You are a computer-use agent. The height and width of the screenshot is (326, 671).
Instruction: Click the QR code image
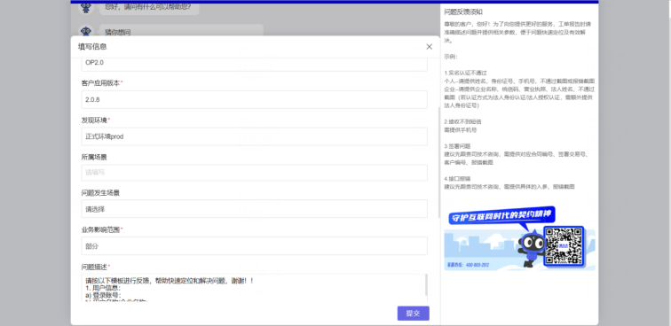[x=564, y=245]
